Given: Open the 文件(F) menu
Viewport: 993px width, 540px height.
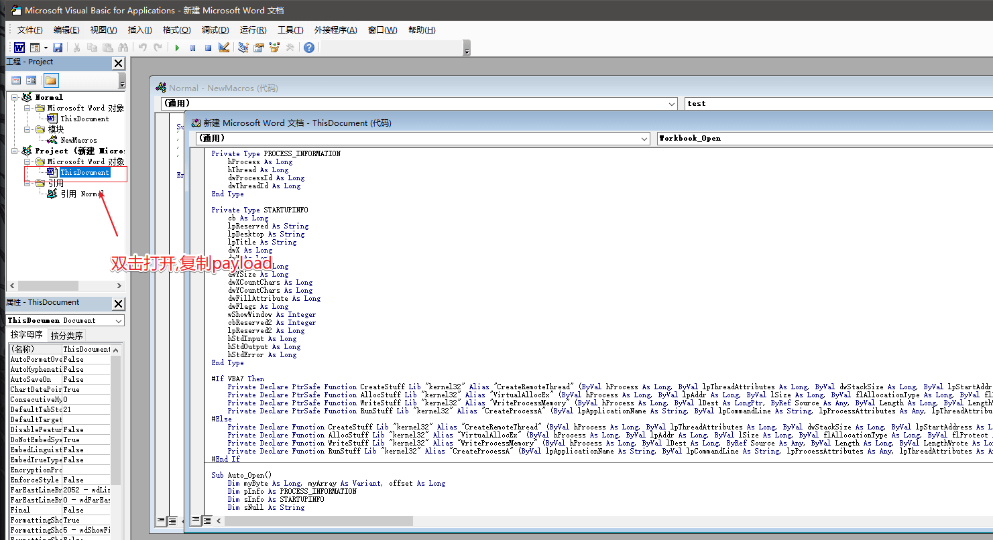Looking at the screenshot, I should 30,30.
